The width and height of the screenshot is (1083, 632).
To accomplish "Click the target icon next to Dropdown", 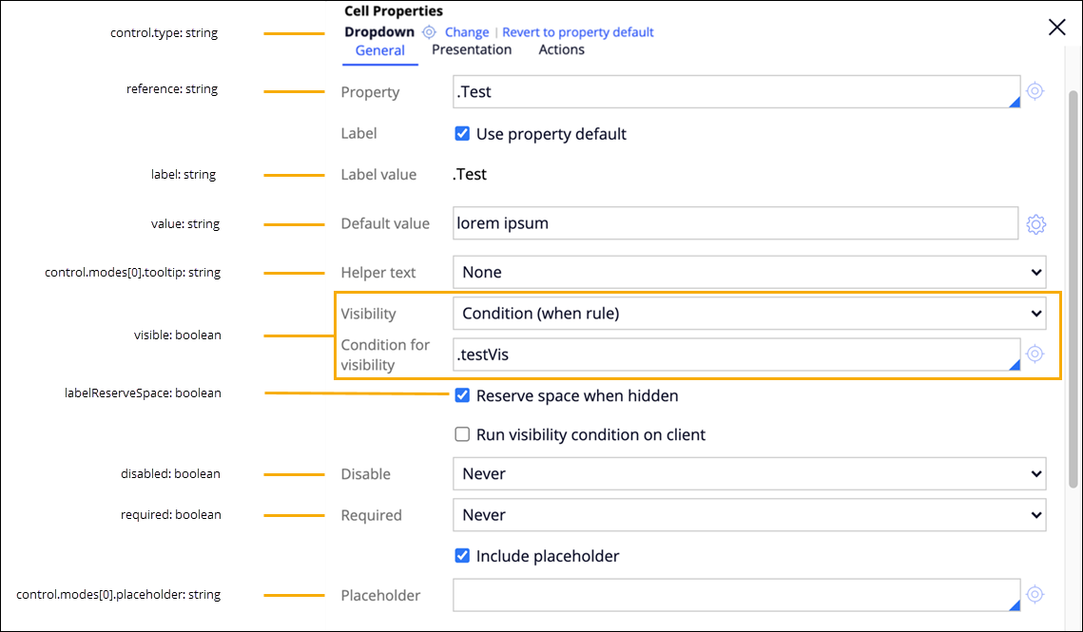I will [x=429, y=32].
